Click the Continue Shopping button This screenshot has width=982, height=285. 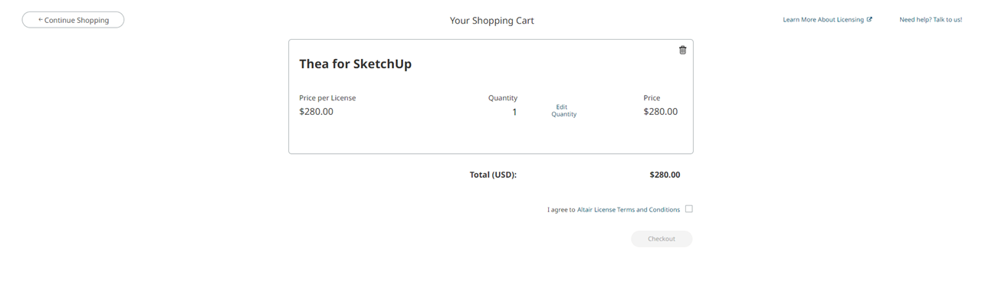(x=73, y=20)
